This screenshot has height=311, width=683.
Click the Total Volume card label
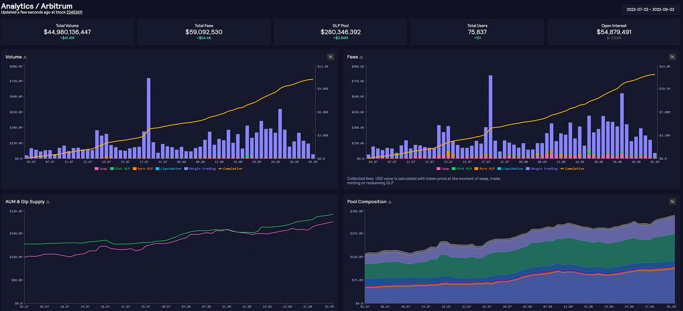coord(68,25)
